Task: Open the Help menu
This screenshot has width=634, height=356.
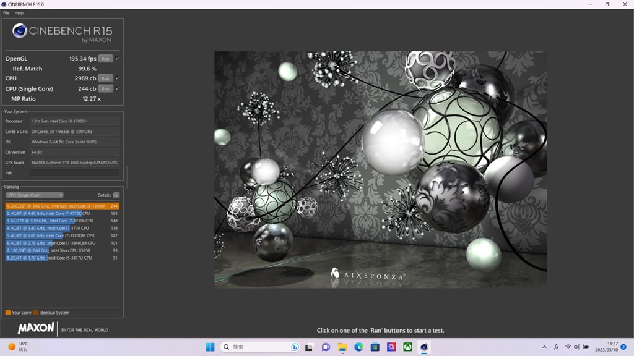Action: pyautogui.click(x=19, y=13)
